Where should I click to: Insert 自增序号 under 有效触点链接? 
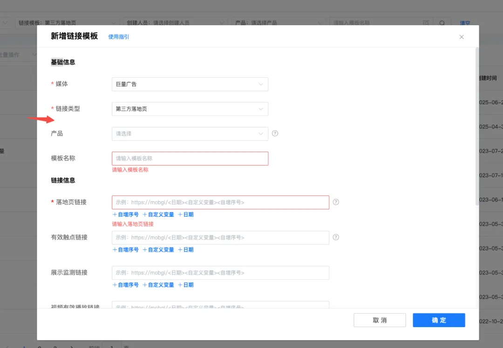click(x=125, y=250)
